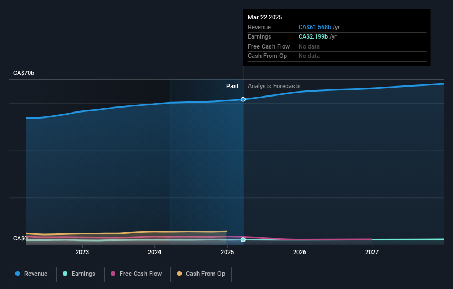Select the earnings data point marker on teal line

(x=243, y=239)
